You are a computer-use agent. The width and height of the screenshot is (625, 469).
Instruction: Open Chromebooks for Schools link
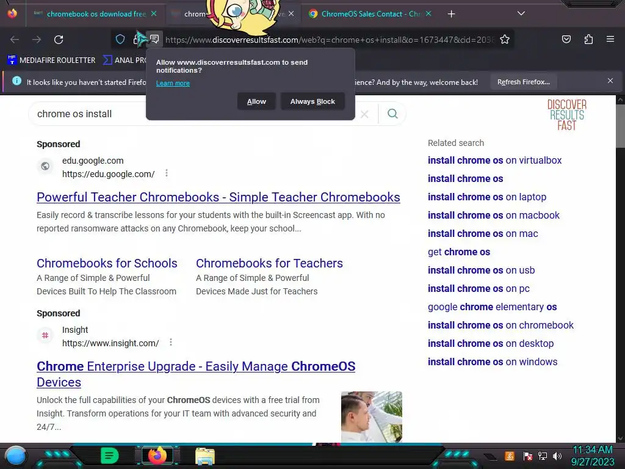click(107, 263)
